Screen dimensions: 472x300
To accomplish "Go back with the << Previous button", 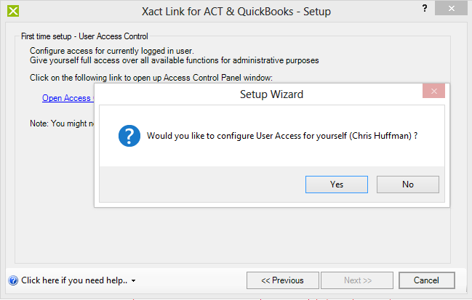I will 283,280.
